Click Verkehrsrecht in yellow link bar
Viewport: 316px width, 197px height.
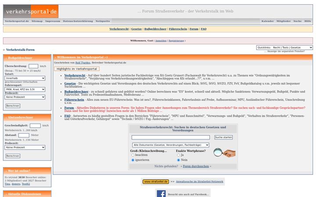119,29
